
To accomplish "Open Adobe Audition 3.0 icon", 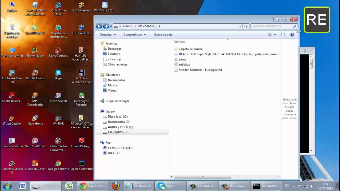I will (x=12, y=76).
